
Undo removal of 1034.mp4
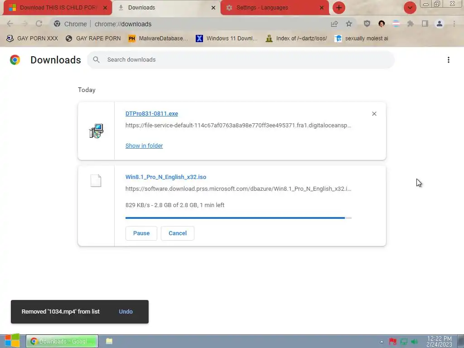click(x=126, y=312)
